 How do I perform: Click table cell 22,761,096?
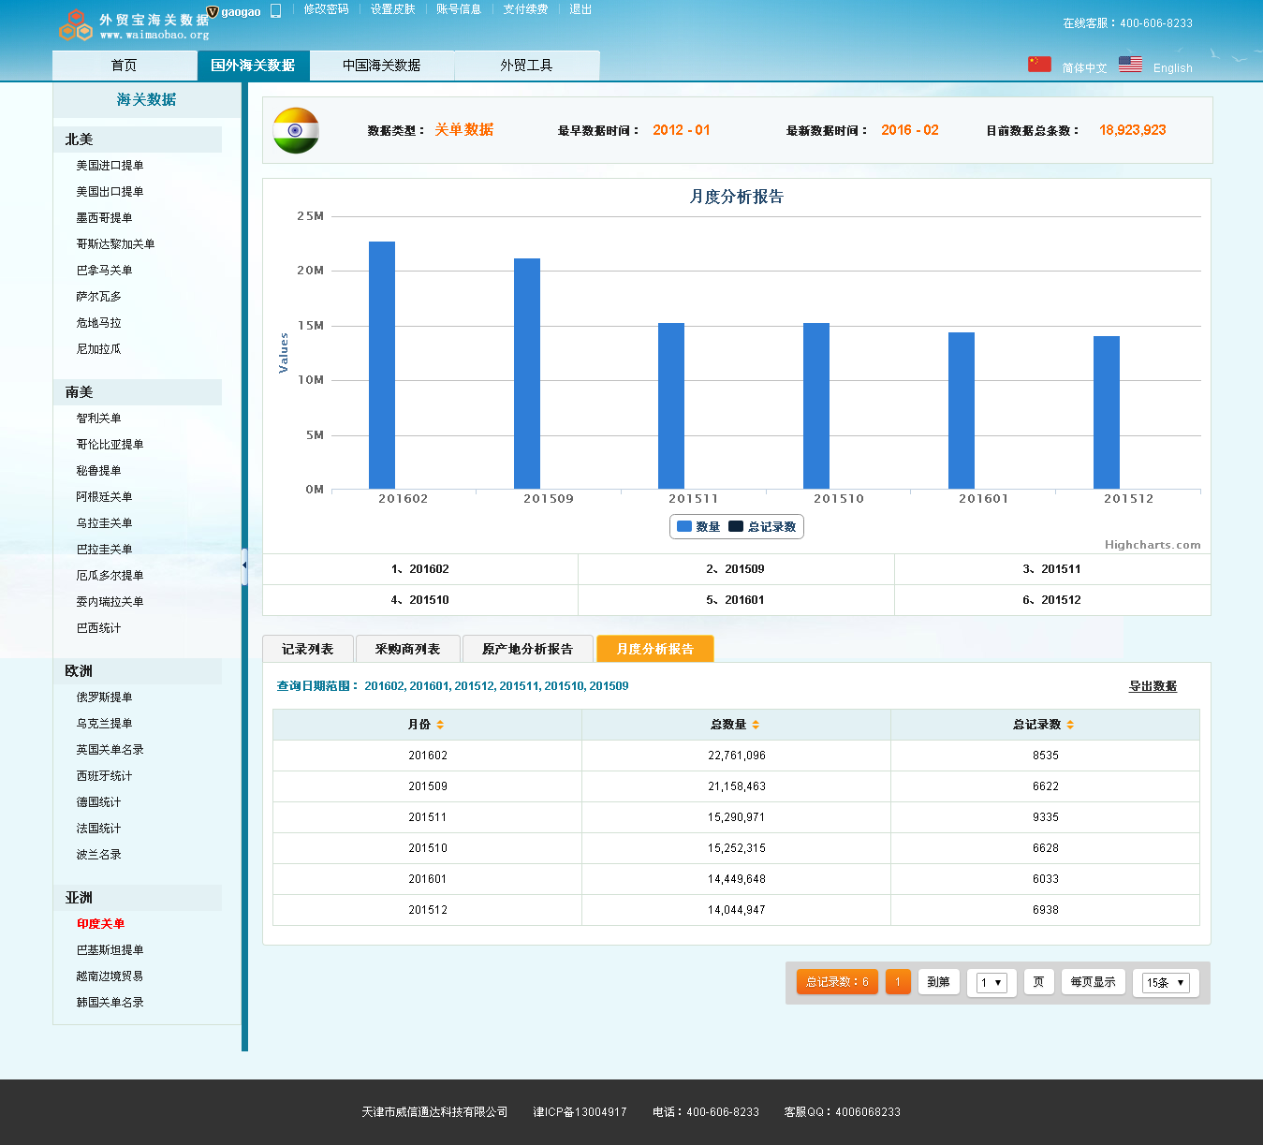[x=736, y=756]
